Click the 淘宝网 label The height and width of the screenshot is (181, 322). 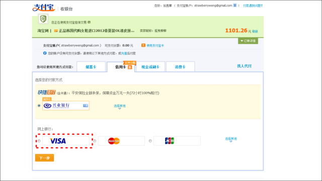tap(43, 31)
